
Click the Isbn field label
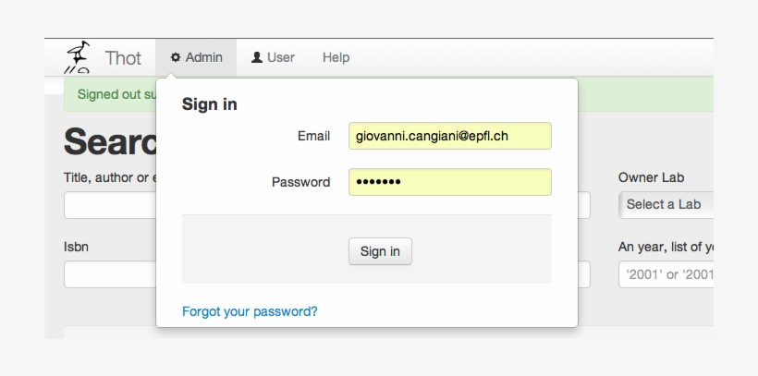(x=76, y=247)
